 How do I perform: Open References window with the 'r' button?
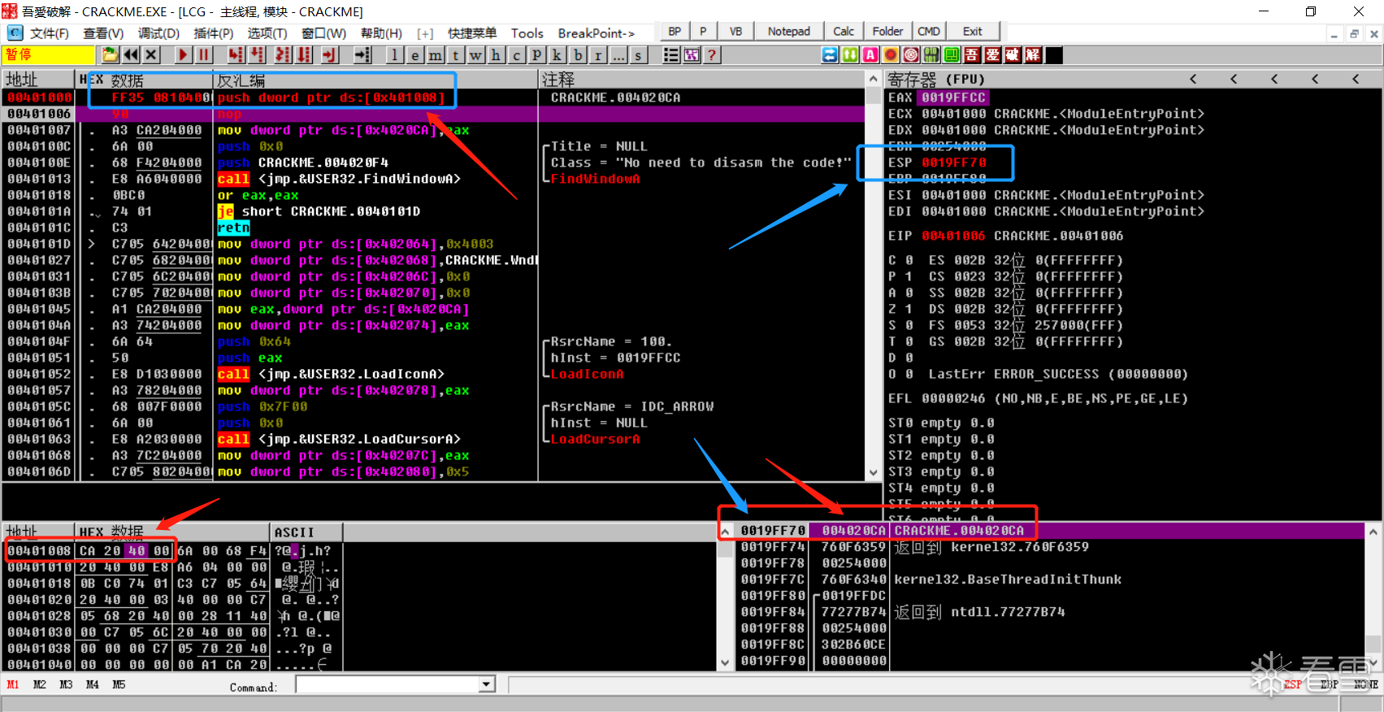598,54
